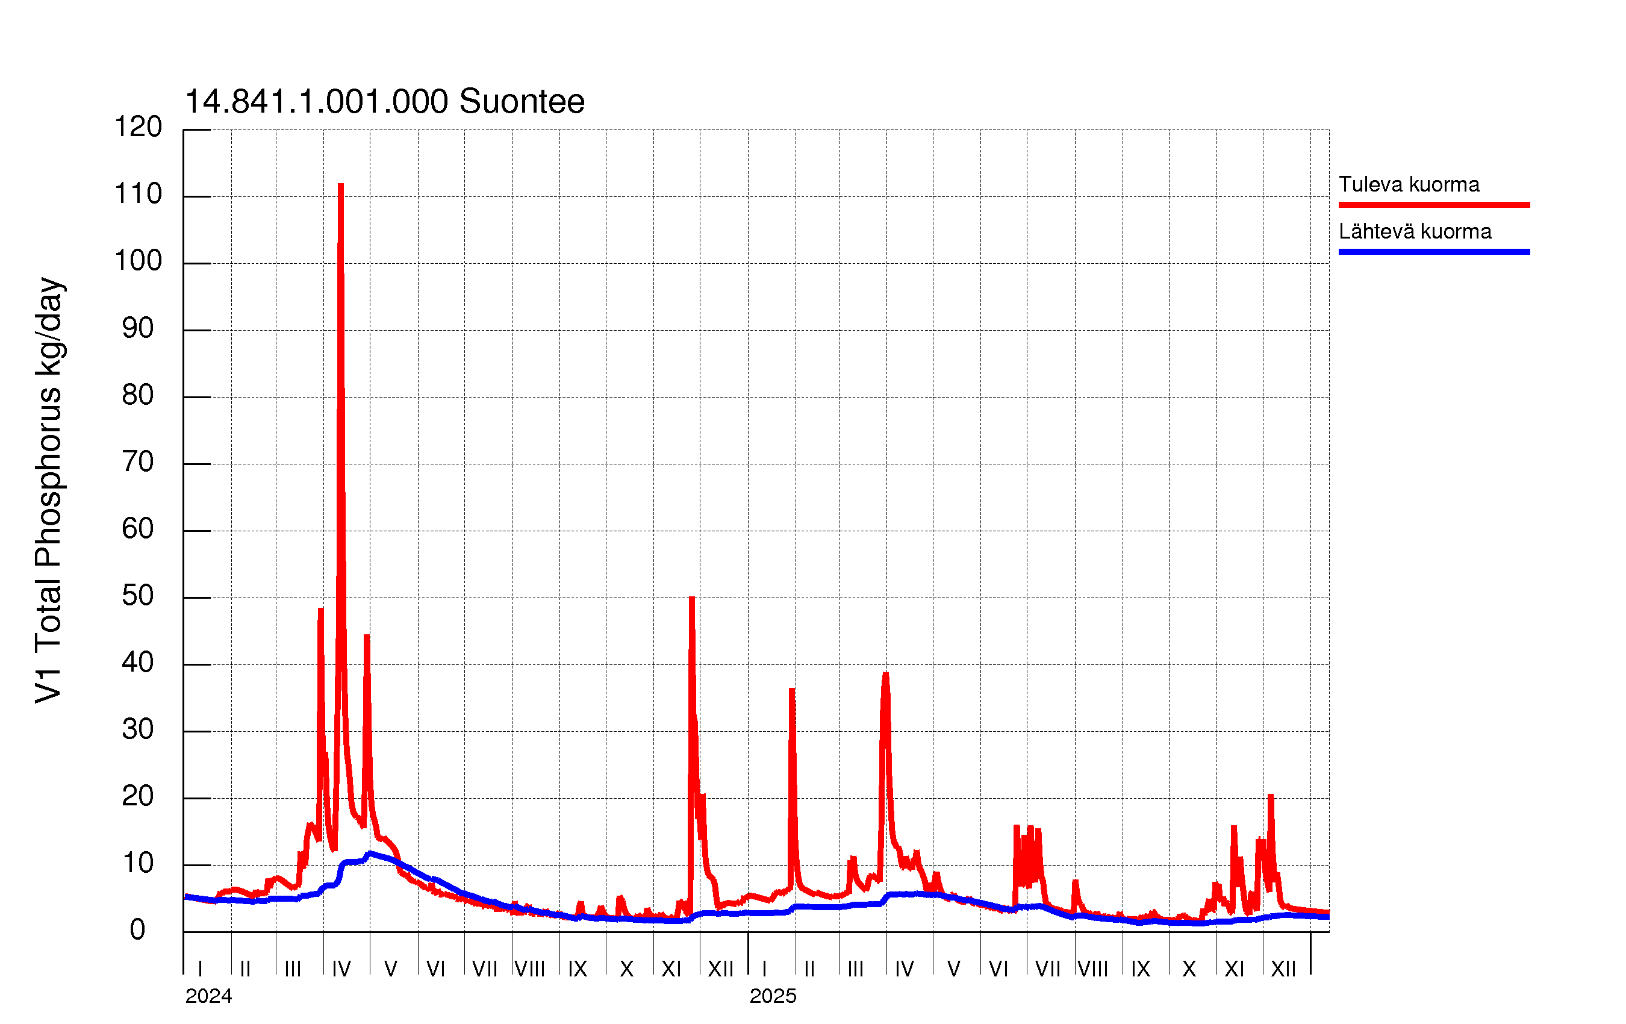Click month X label under 2024
Viewport: 1626px width, 1024px height.
point(627,969)
